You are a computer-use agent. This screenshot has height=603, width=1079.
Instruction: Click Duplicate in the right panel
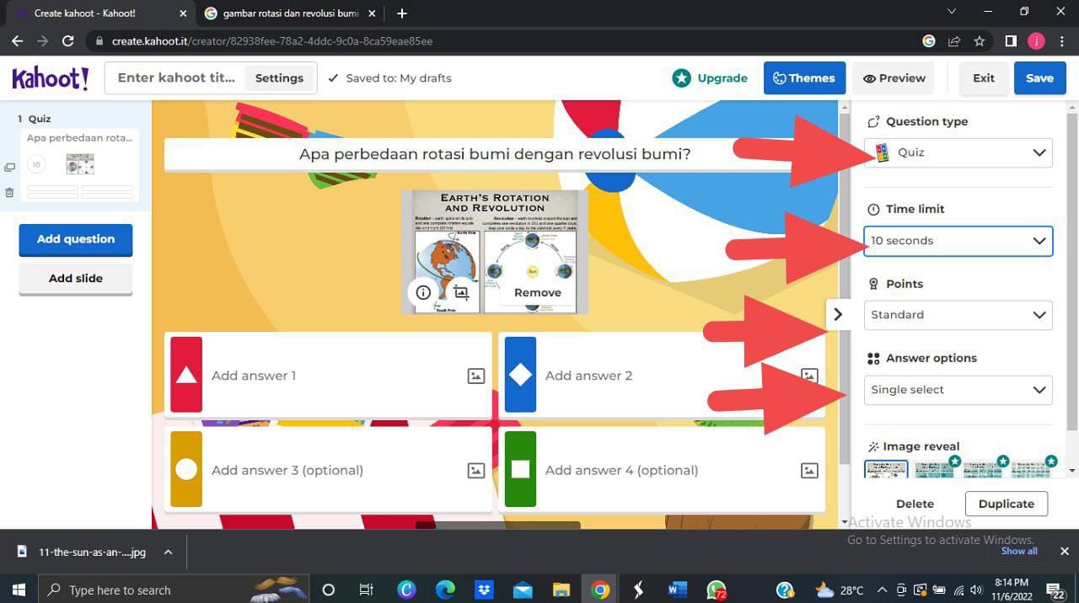[1007, 504]
